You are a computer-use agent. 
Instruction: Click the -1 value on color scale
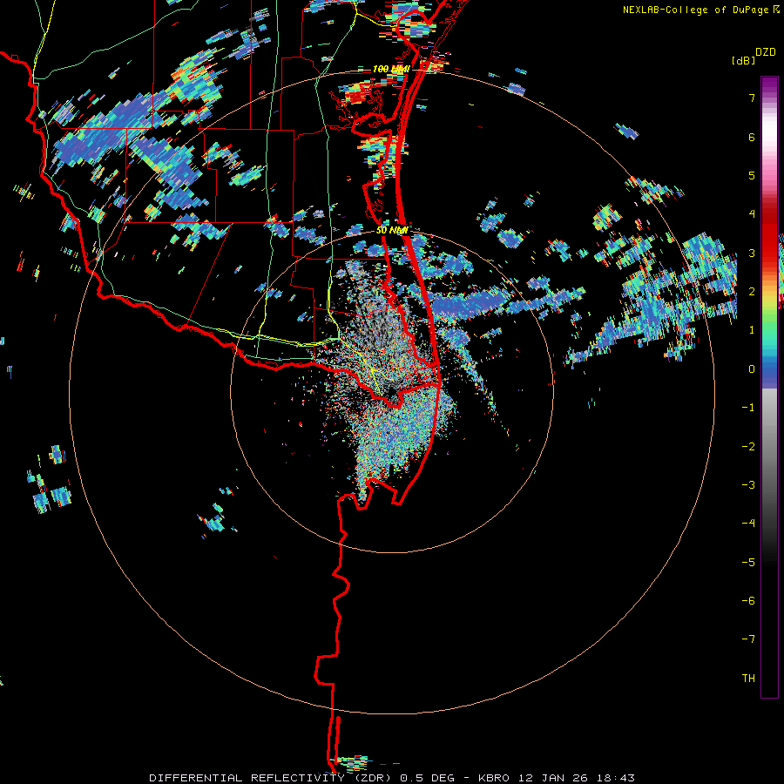[x=748, y=408]
